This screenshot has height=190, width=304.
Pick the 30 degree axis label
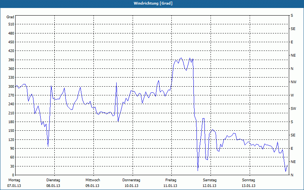pos(12,166)
